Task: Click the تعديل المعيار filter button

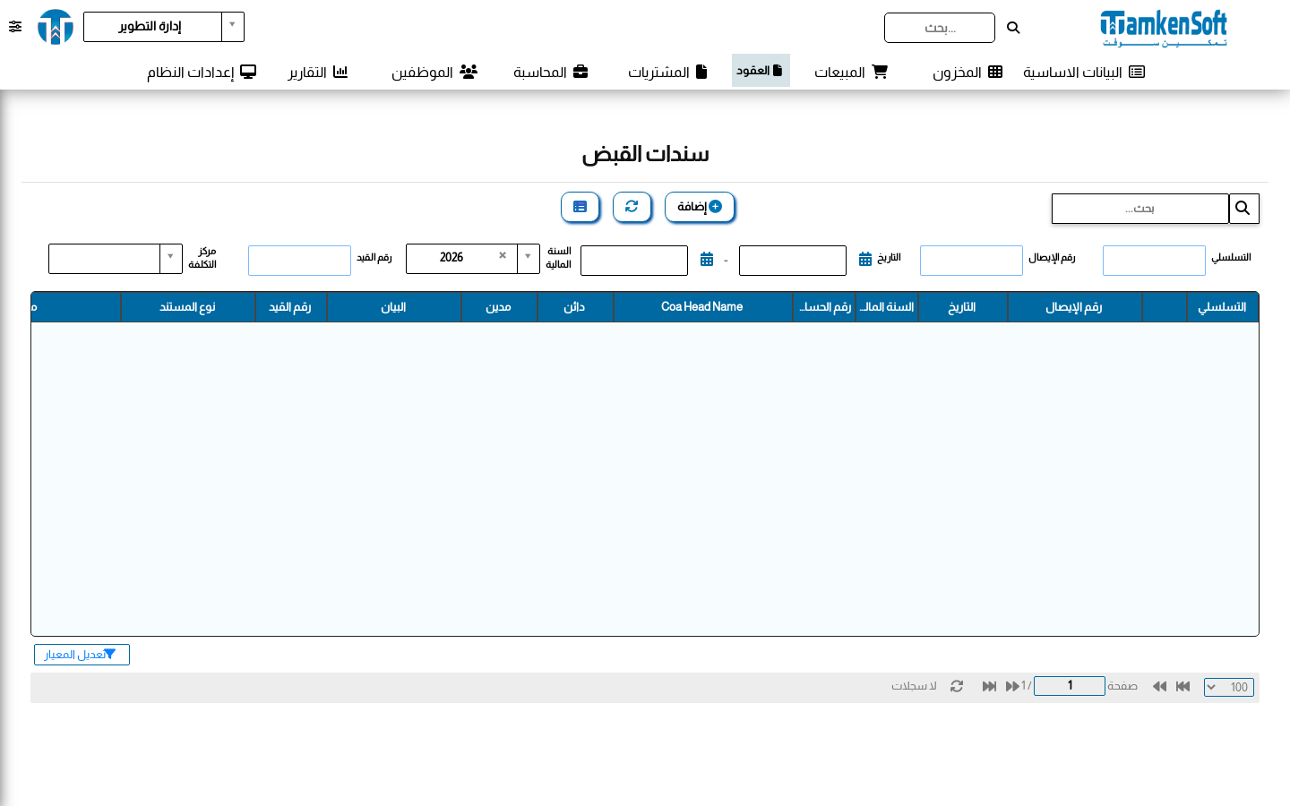Action: (82, 655)
